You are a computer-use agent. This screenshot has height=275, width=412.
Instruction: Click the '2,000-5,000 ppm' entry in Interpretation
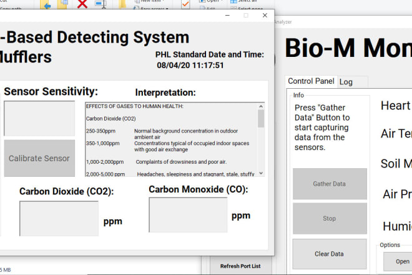click(x=105, y=174)
